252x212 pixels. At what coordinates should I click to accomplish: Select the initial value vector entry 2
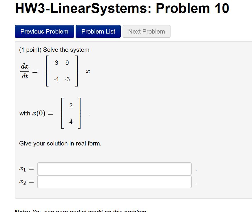[x=71, y=105]
